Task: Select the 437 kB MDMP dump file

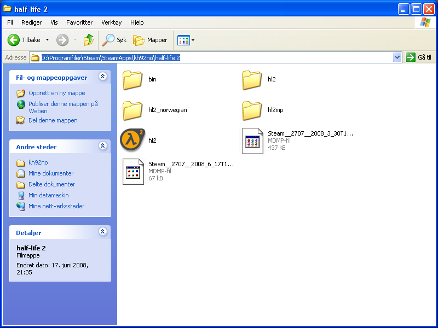Action: (x=252, y=140)
